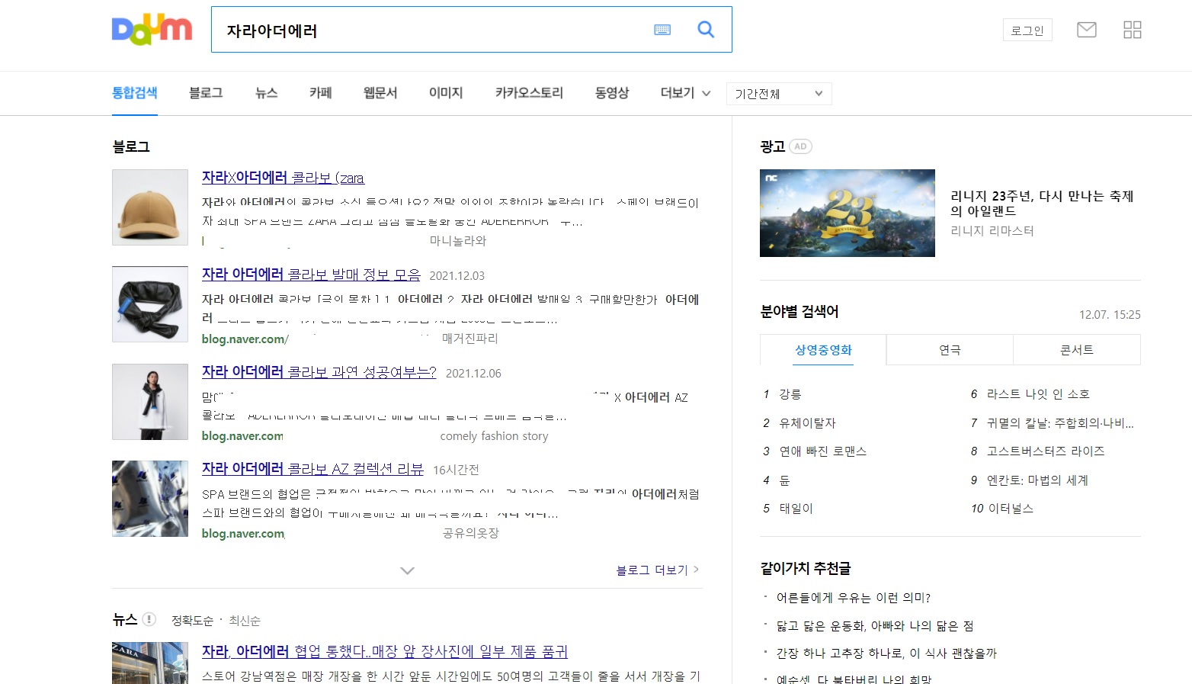The image size is (1192, 684).
Task: Click rank 3 movie 연애 빠진 로맨스
Action: click(x=822, y=451)
